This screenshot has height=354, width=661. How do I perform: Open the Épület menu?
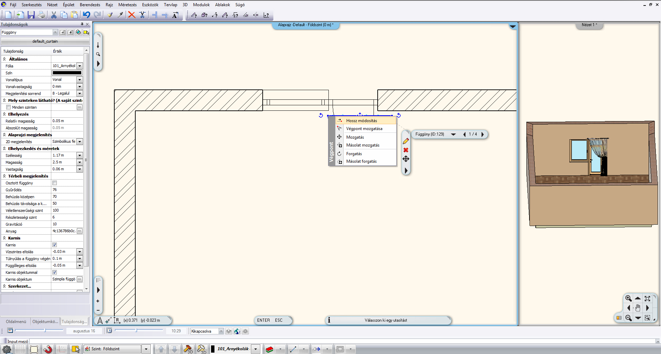coord(69,5)
